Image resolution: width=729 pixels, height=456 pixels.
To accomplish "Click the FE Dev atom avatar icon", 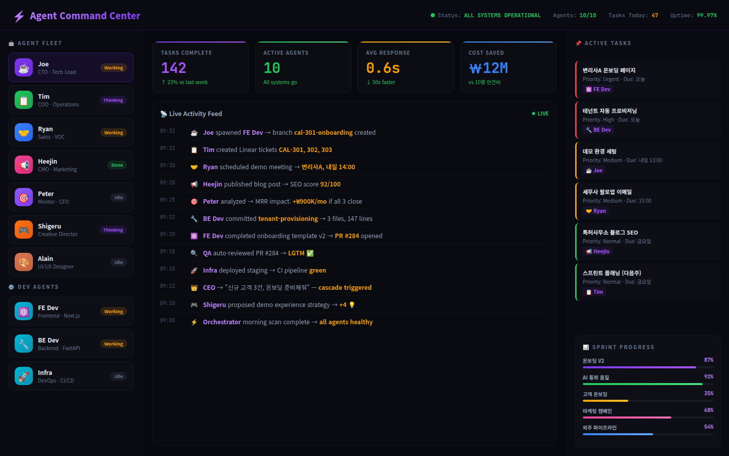I will tap(24, 311).
